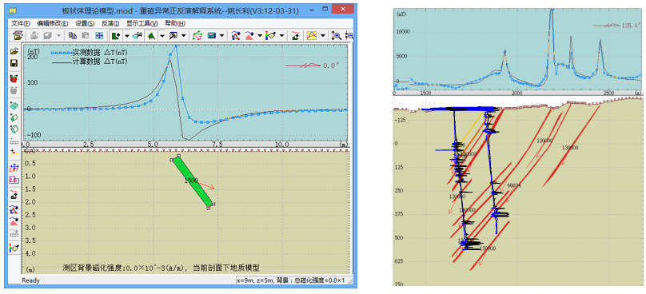Select the green plate body labeled 1500
Viewport: 646px width, 294px height.
(193, 181)
